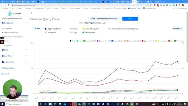The width and height of the screenshot is (188, 106).
Task: Open Search Console Data menu item
Action: pyautogui.click(x=11, y=33)
